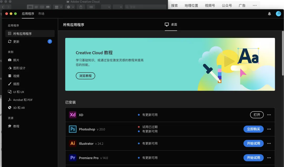Image resolution: width=284 pixels, height=167 pixels.
Task: Click the 浏览教程 button
Action: (85, 76)
